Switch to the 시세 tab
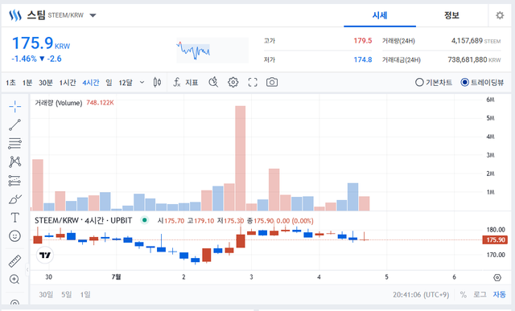This screenshot has height=311, width=515. [x=380, y=15]
